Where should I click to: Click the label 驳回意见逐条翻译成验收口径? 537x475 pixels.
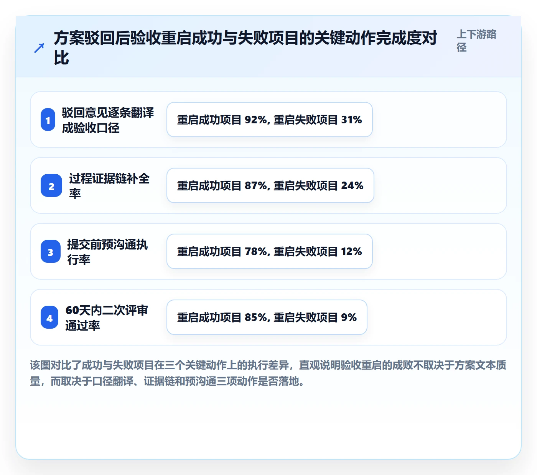[108, 120]
